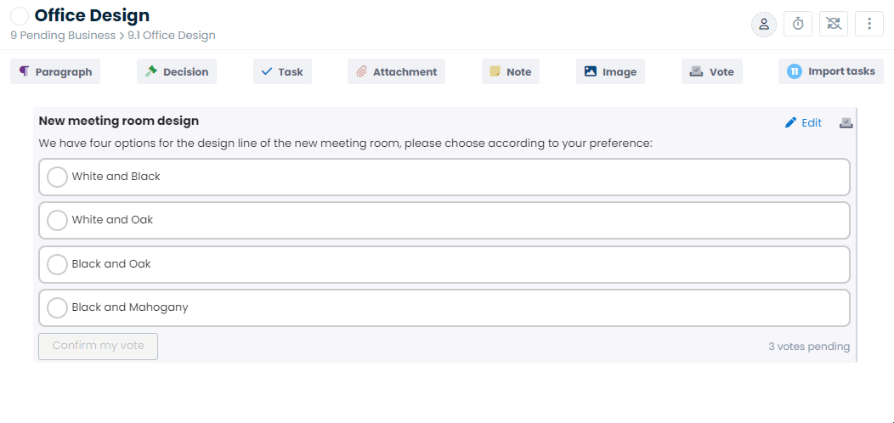Image resolution: width=894 pixels, height=423 pixels.
Task: Add a Task item
Action: pyautogui.click(x=283, y=72)
